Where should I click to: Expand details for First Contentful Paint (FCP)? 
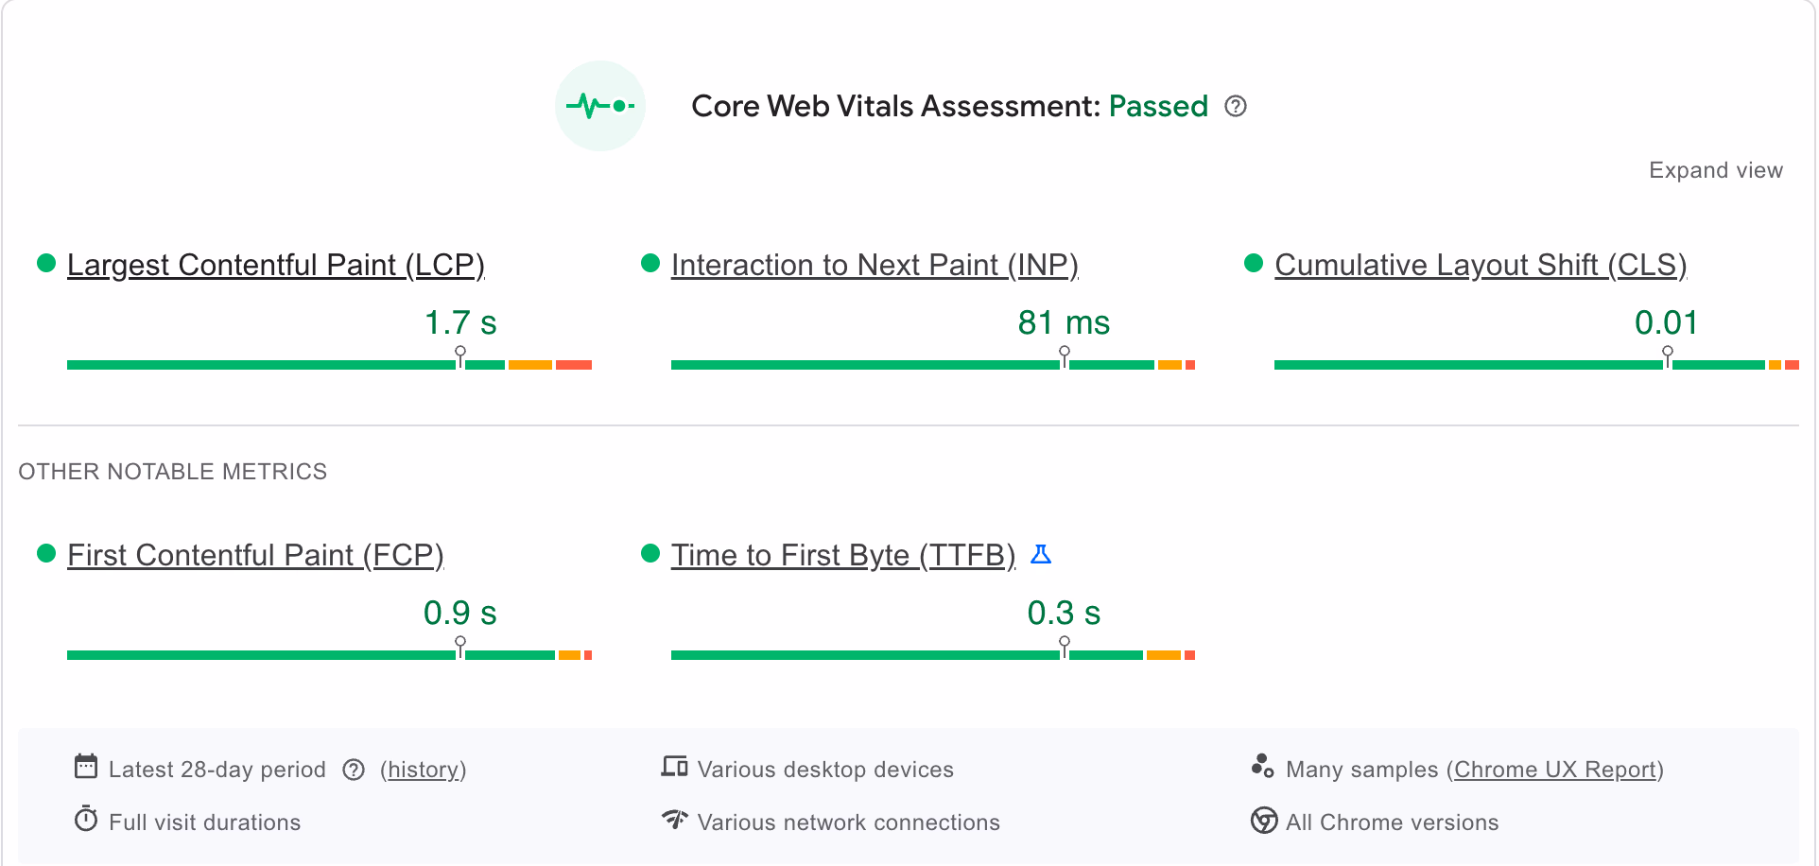point(255,555)
